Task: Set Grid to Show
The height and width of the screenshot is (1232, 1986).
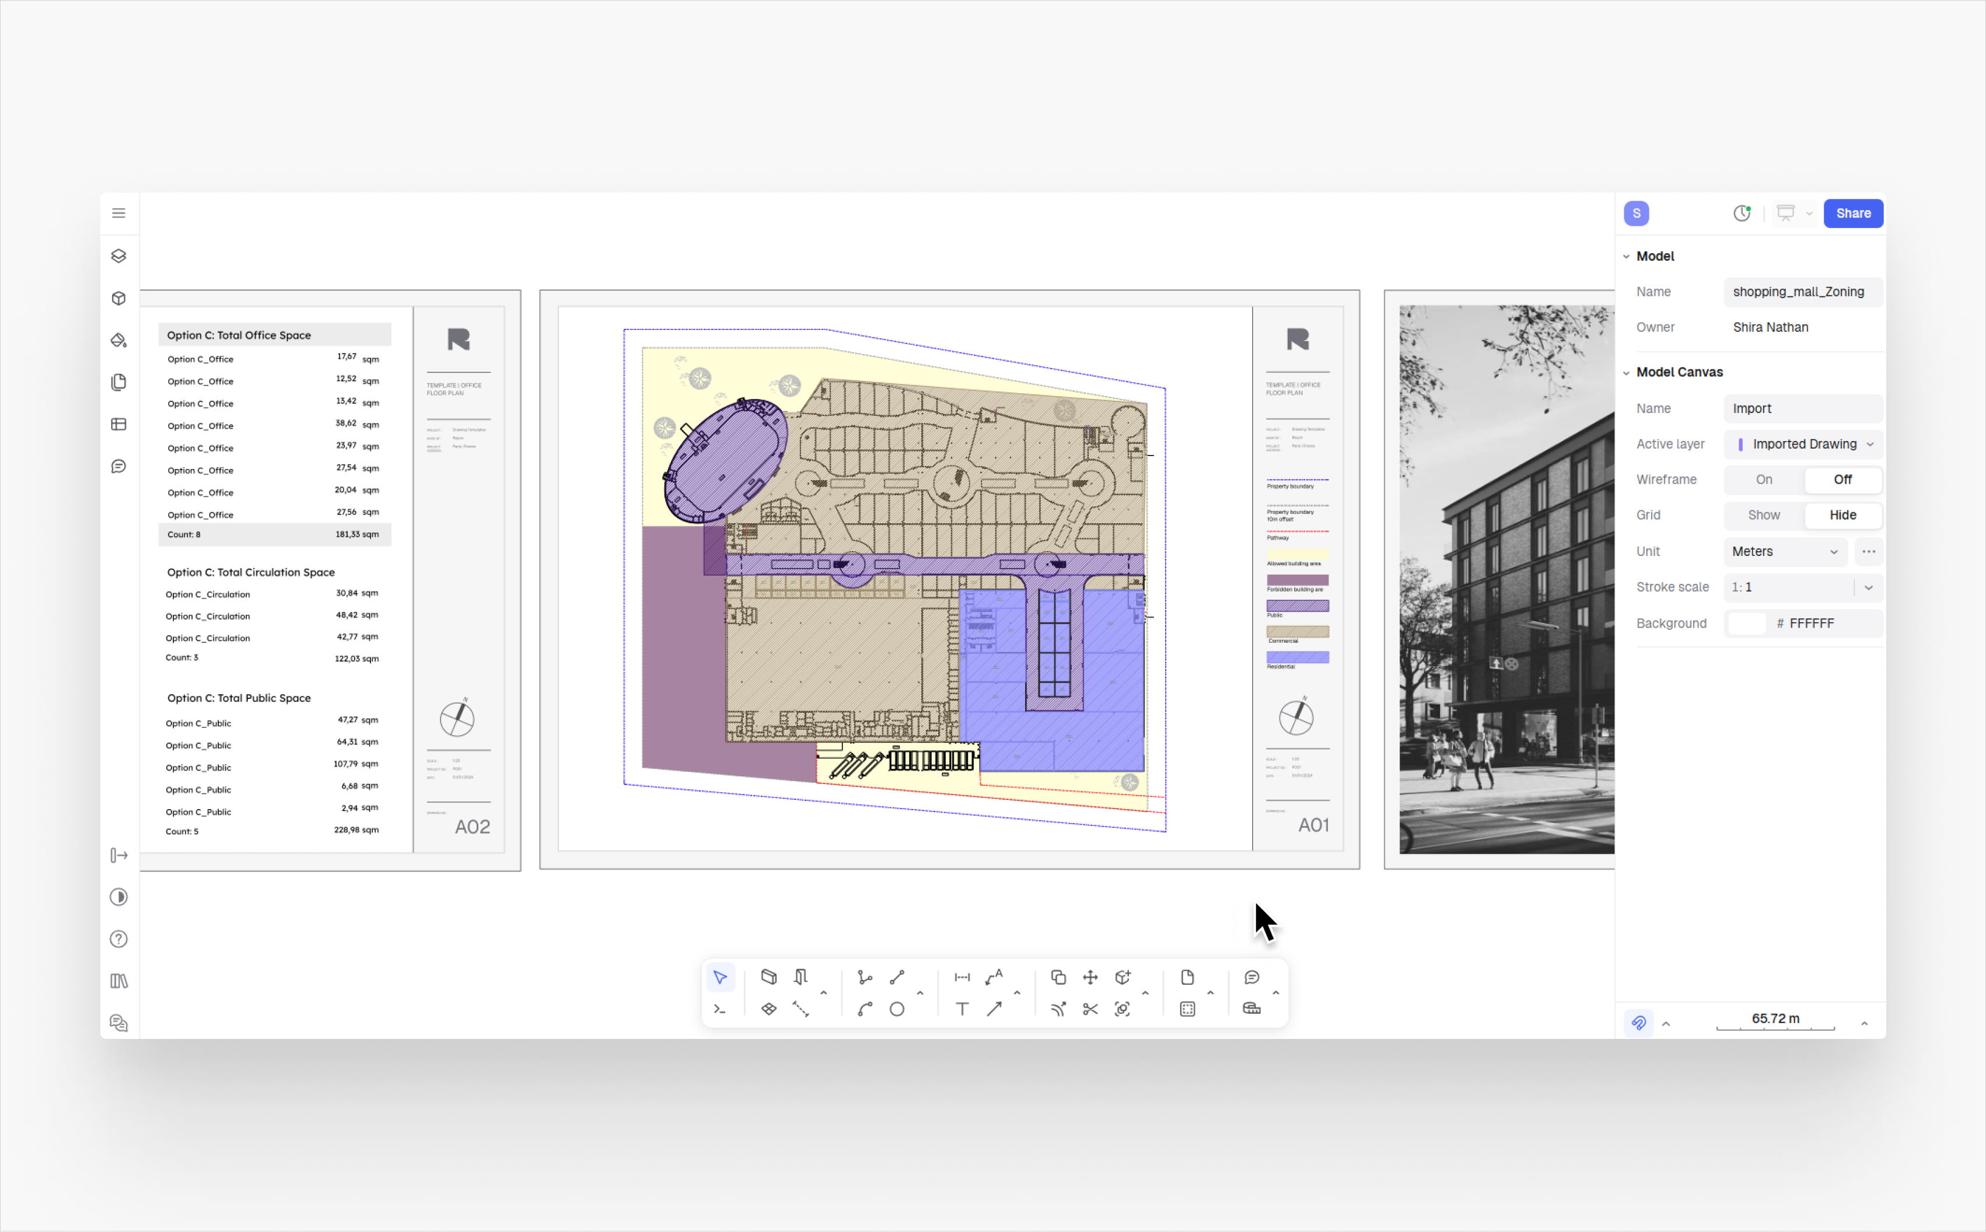Action: coord(1764,515)
